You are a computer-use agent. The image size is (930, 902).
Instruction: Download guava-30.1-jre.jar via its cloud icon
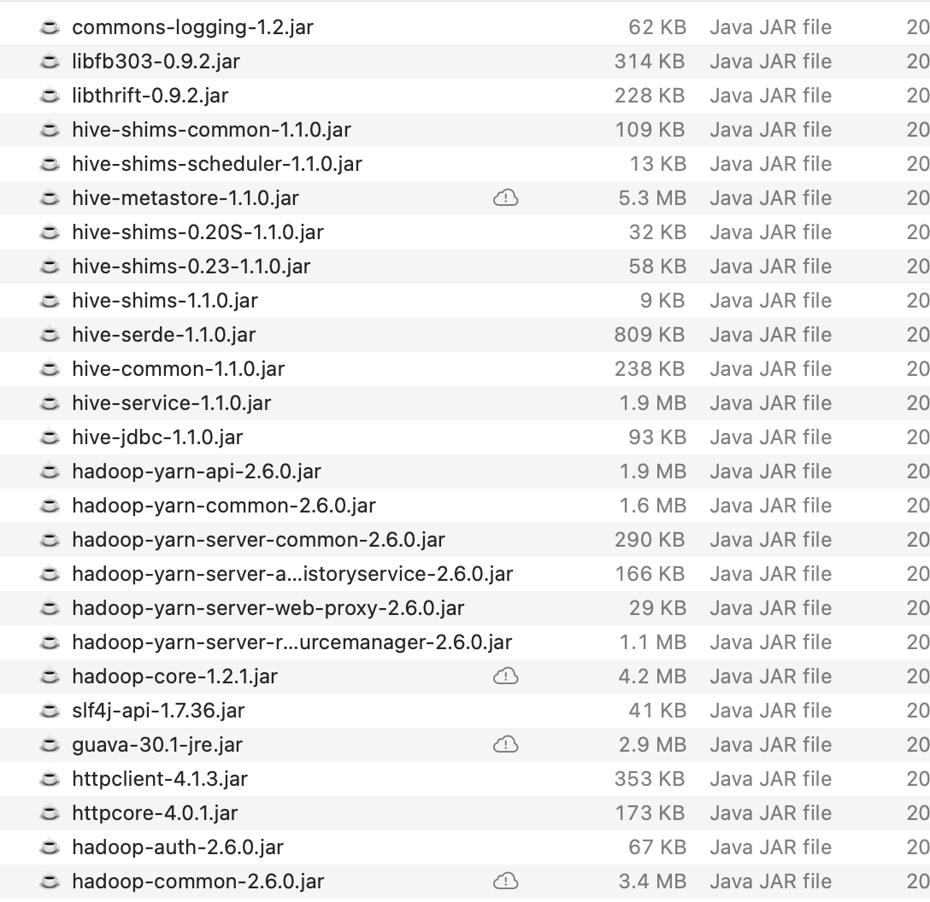[x=507, y=745]
